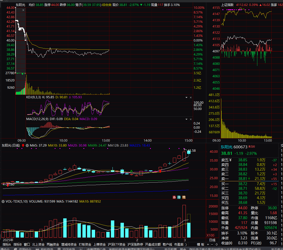Viewport: 283px width, 250px height.
Task: Click the MA225: 18.43 label
Action: pyautogui.click(x=140, y=145)
